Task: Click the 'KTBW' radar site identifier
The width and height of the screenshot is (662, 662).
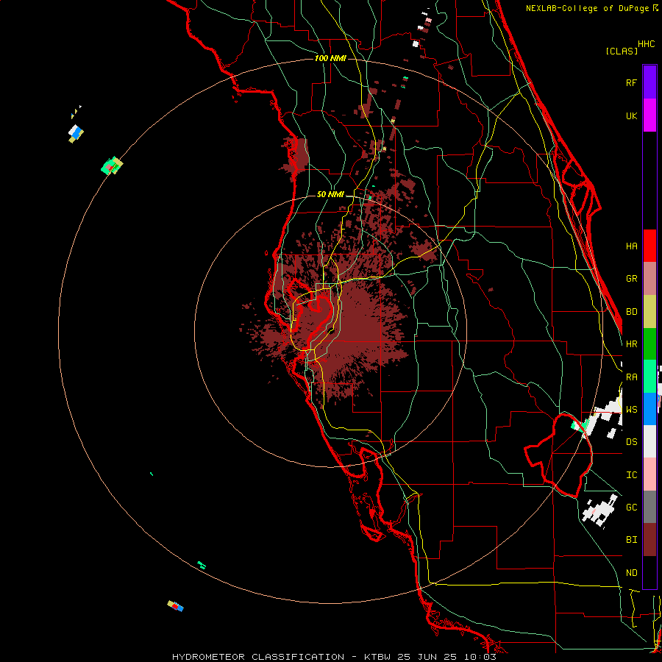Action: coord(377,657)
